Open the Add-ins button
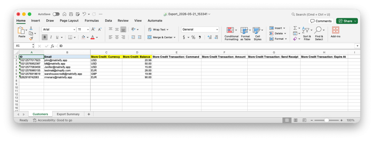The width and height of the screenshot is (374, 141). (335, 32)
